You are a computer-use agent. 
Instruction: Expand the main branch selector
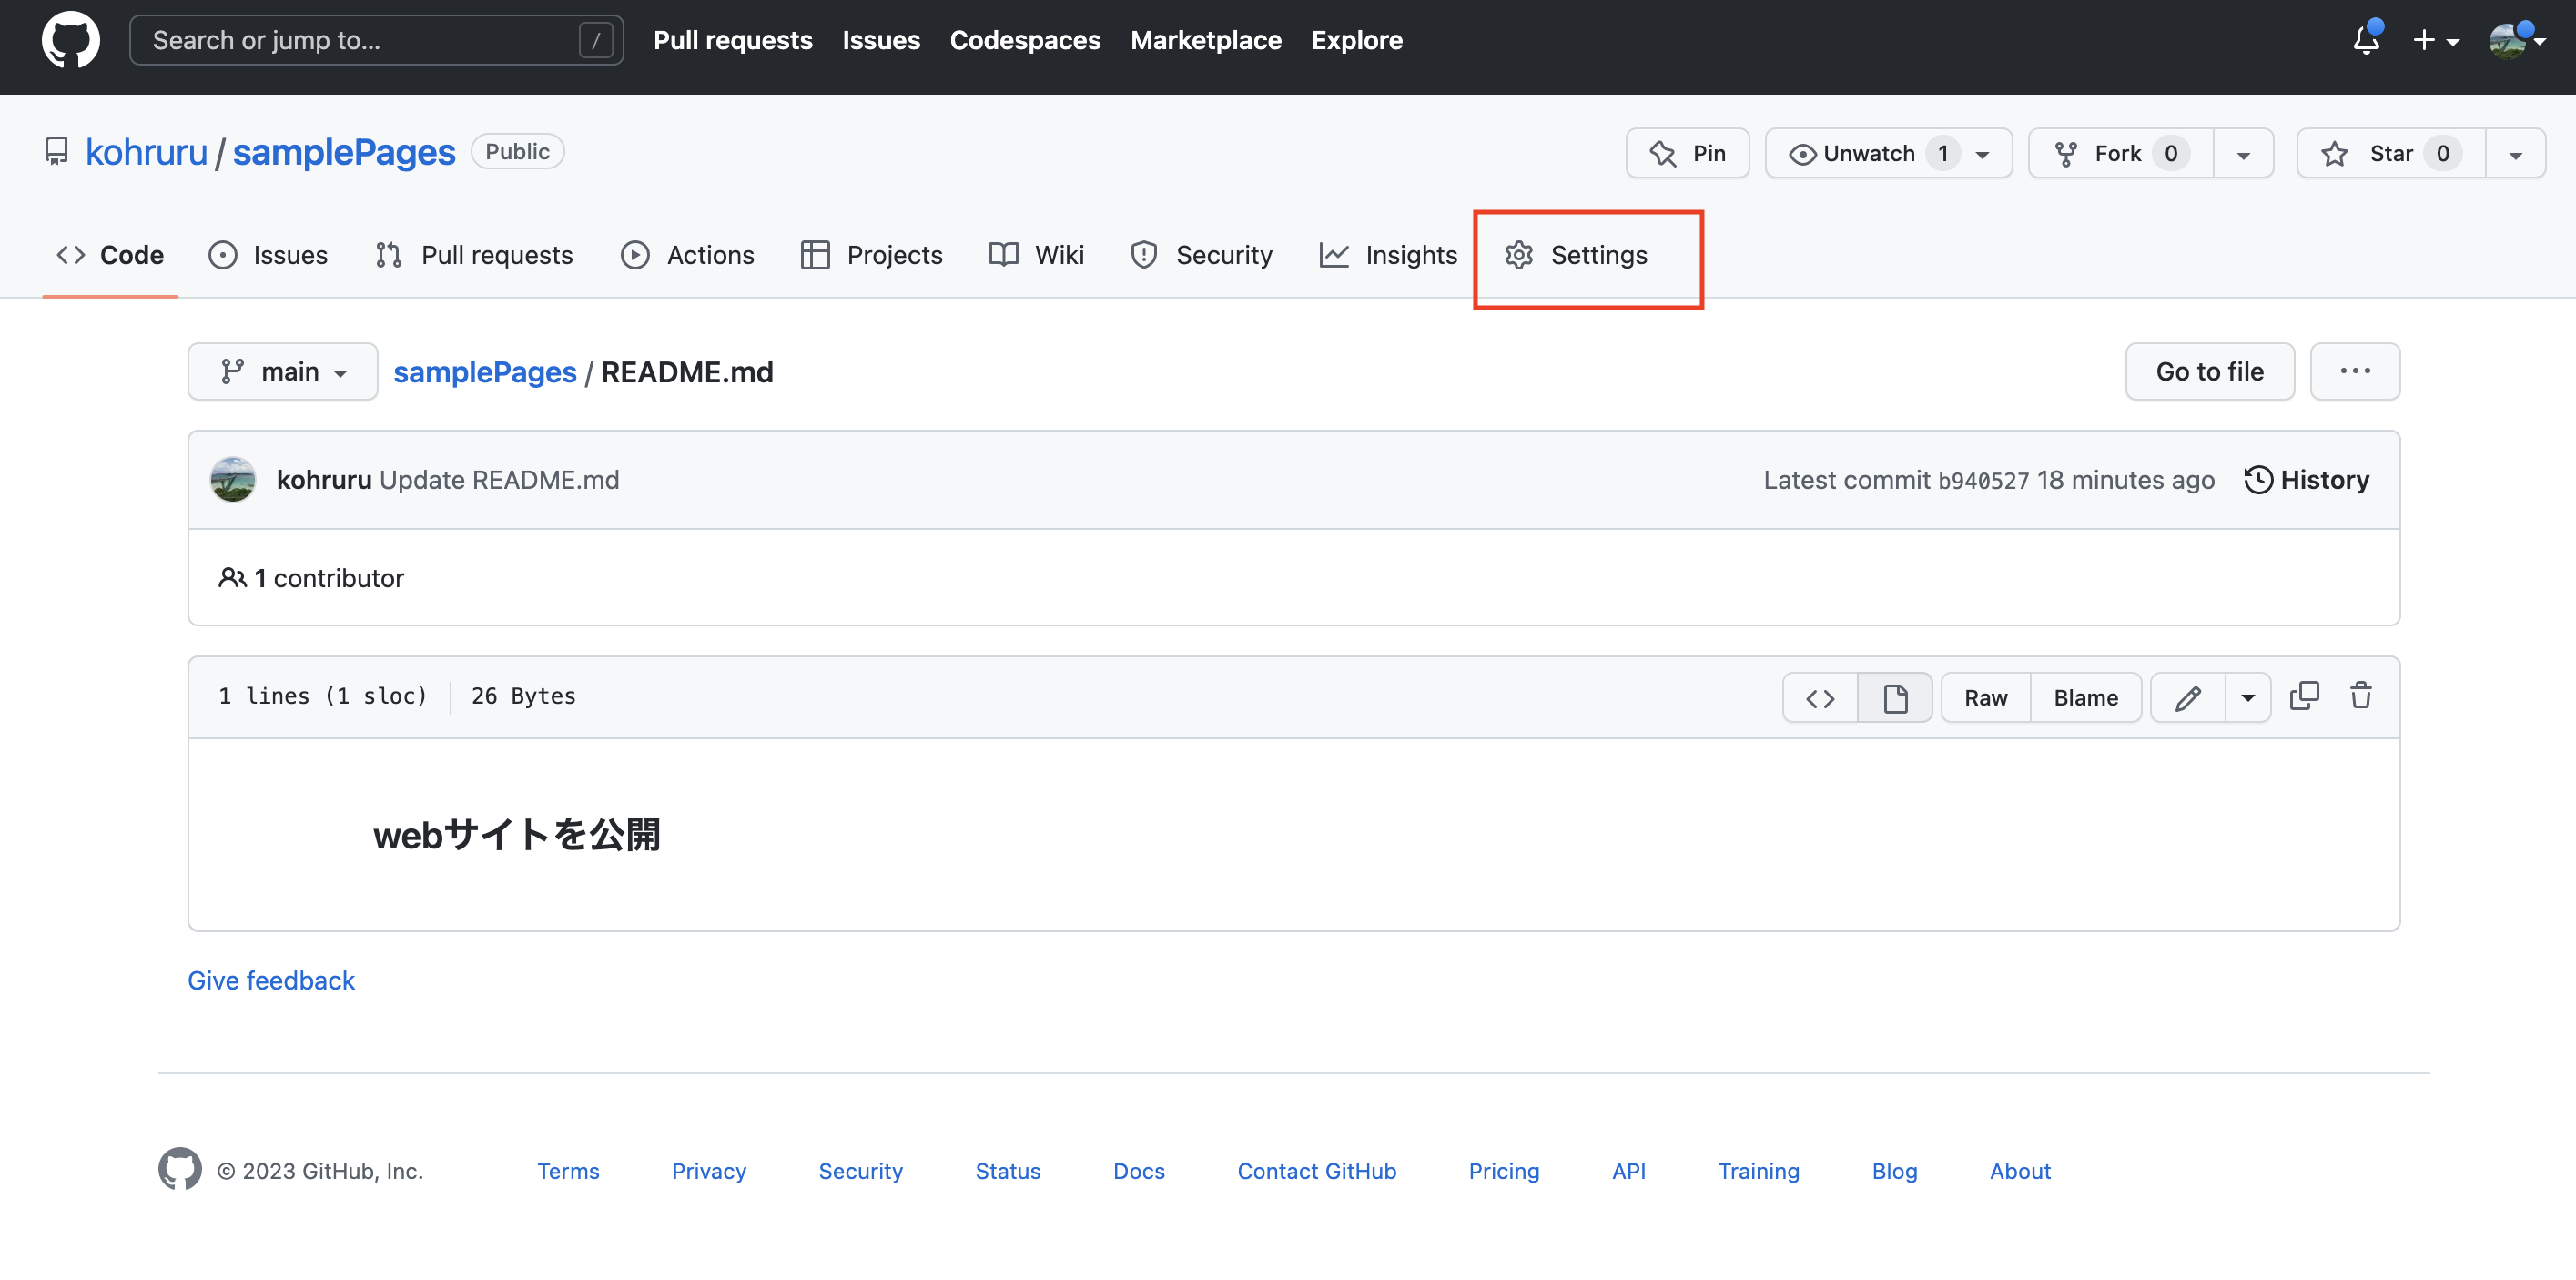(x=283, y=372)
